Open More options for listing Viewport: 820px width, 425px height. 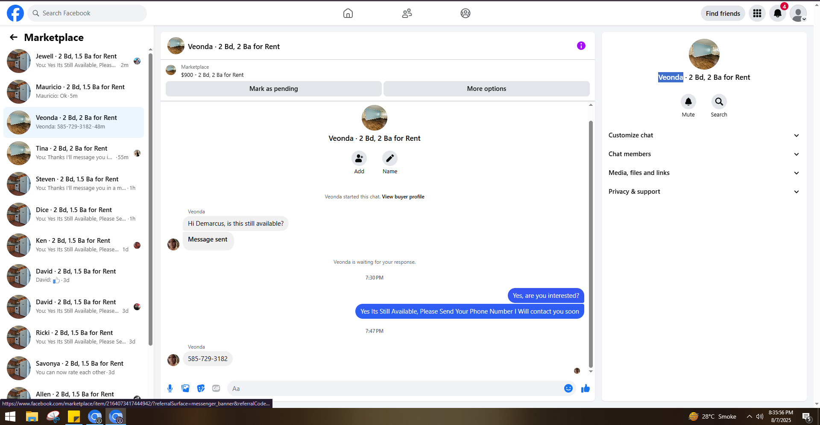tap(486, 89)
